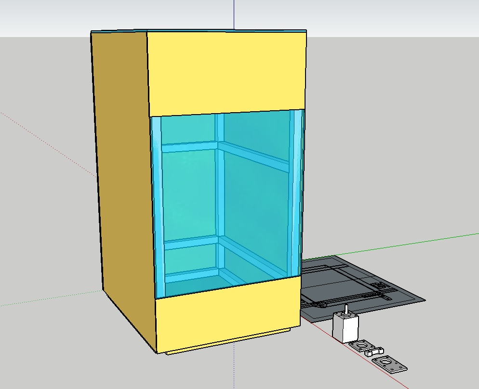Click the motor shaft on top of the stepper motor
Screen dimensions: 479x389
pyautogui.click(x=346, y=309)
